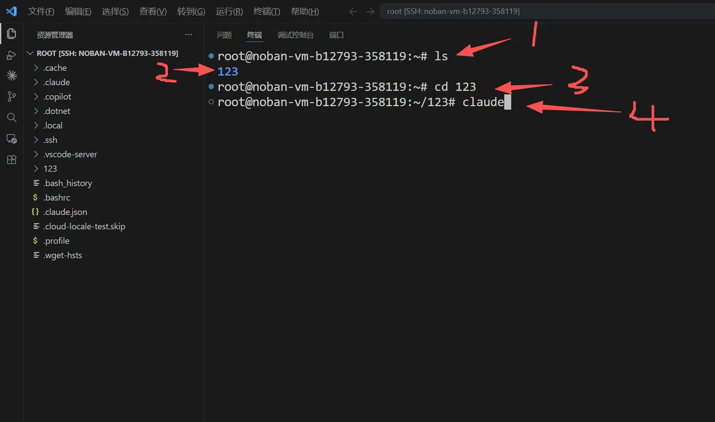Open the Remote Explorer view

pyautogui.click(x=12, y=138)
